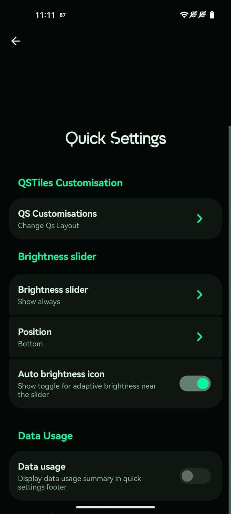Select the Position Bottom setting row

coord(115,337)
